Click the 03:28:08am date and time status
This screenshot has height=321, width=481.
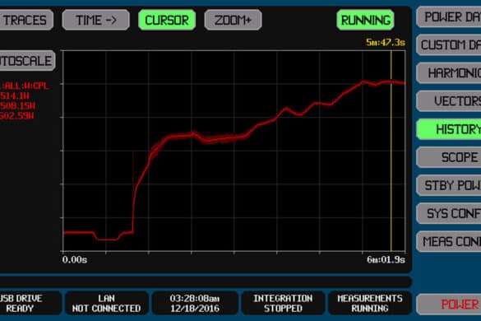pos(195,303)
